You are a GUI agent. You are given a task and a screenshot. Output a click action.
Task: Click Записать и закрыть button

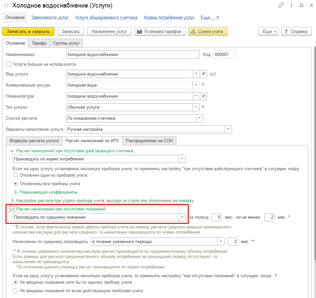(28, 32)
